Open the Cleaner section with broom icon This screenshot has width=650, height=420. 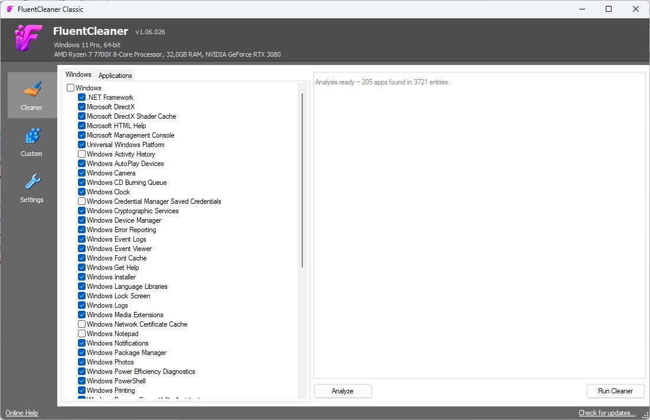(x=32, y=95)
